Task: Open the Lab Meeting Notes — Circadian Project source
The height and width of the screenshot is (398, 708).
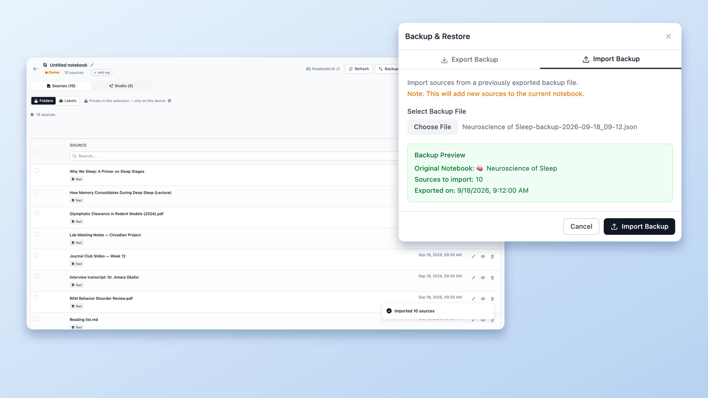Action: [105, 235]
